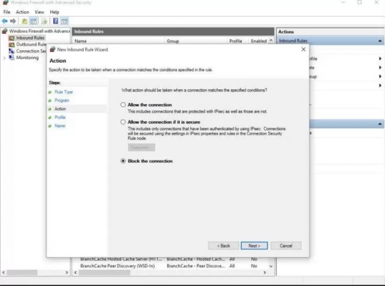Cancel the New Inbound Rule Wizard

pos(286,246)
